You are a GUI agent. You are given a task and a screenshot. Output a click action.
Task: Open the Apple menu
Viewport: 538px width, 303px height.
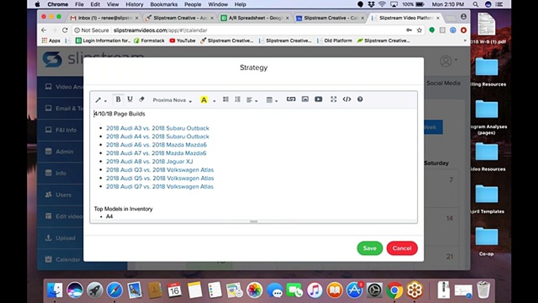(x=37, y=4)
